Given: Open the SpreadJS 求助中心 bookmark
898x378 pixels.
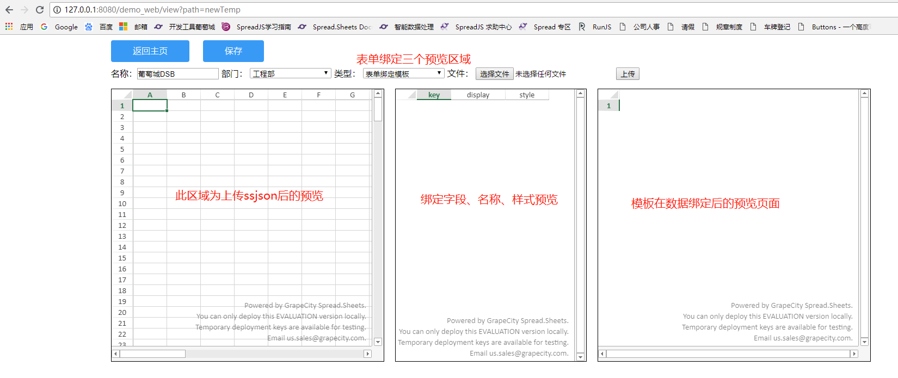Looking at the screenshot, I should tap(476, 27).
